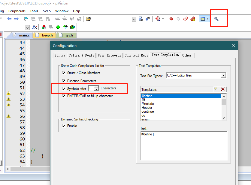Open Manage Project Items colored blocks icon
The image size is (251, 185).
tap(44, 27)
